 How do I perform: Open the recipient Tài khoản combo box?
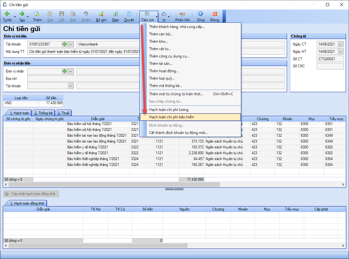click(x=51, y=86)
